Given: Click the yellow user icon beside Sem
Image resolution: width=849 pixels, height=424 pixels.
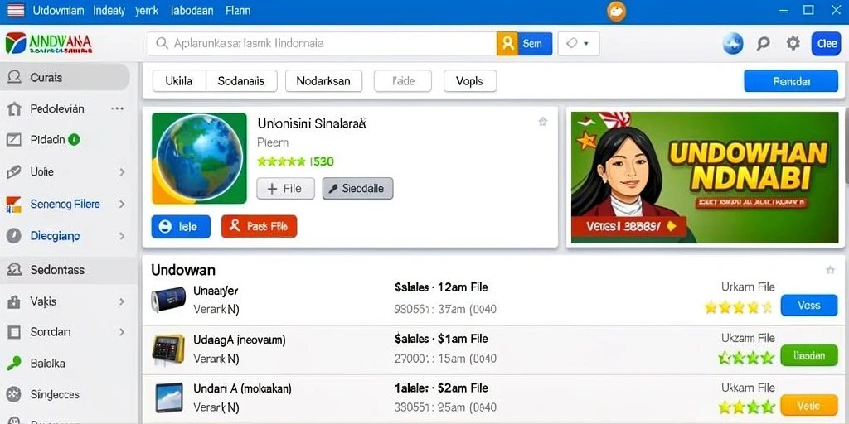Looking at the screenshot, I should pyautogui.click(x=507, y=43).
